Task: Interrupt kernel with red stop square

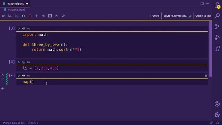Action: click(30, 16)
